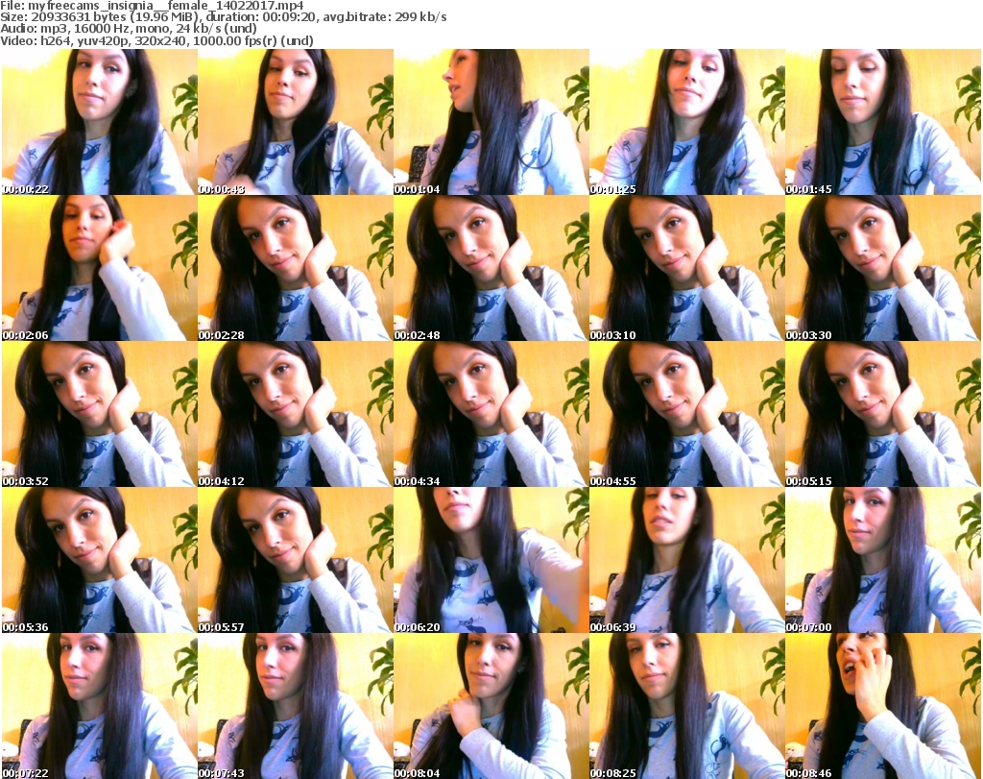Select the frame at 00:03:10
Viewport: 983px width, 779px height.
point(687,268)
